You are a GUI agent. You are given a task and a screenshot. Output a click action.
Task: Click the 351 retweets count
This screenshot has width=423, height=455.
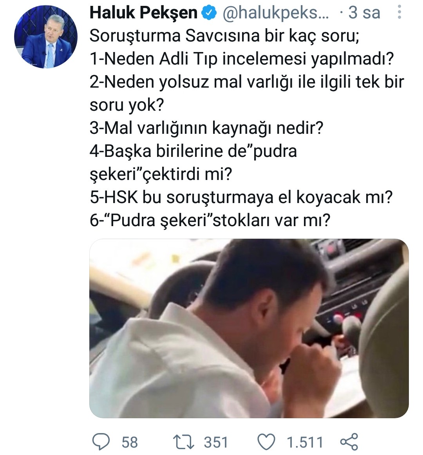coord(216,442)
